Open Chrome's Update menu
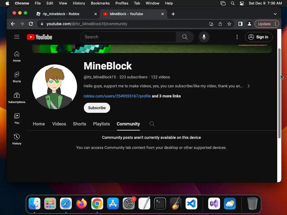Image resolution: width=287 pixels, height=215 pixels. pos(267,24)
